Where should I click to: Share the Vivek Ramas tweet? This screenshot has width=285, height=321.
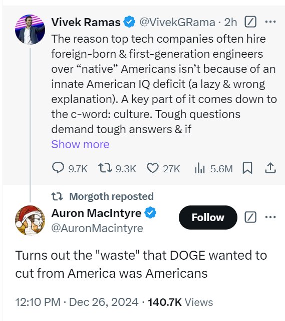(270, 168)
